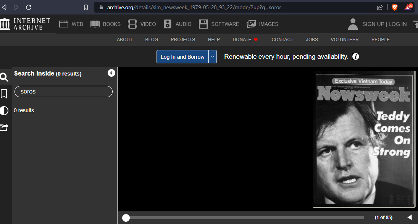Open the PROJECTS page
This screenshot has height=224, width=418.
tap(183, 39)
